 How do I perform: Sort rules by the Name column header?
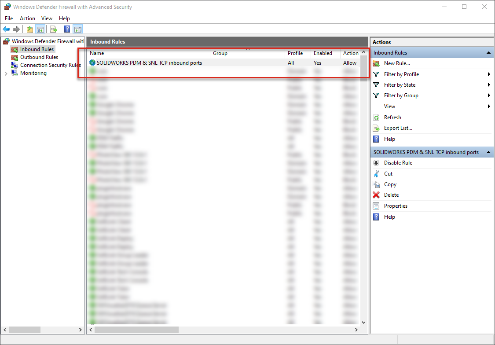tap(149, 53)
